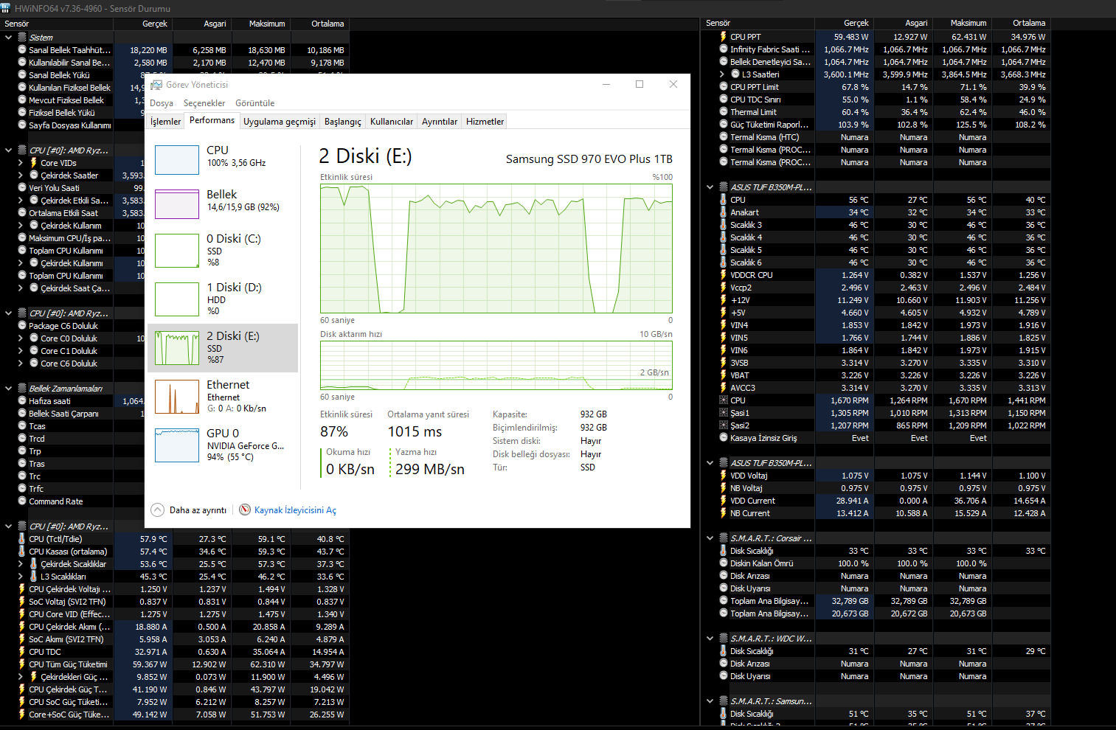Open the Seçenekler menu
Screen dimensions: 1116x730
click(204, 103)
